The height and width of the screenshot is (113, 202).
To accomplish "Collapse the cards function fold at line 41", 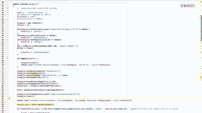I will pyautogui.click(x=9, y=4).
